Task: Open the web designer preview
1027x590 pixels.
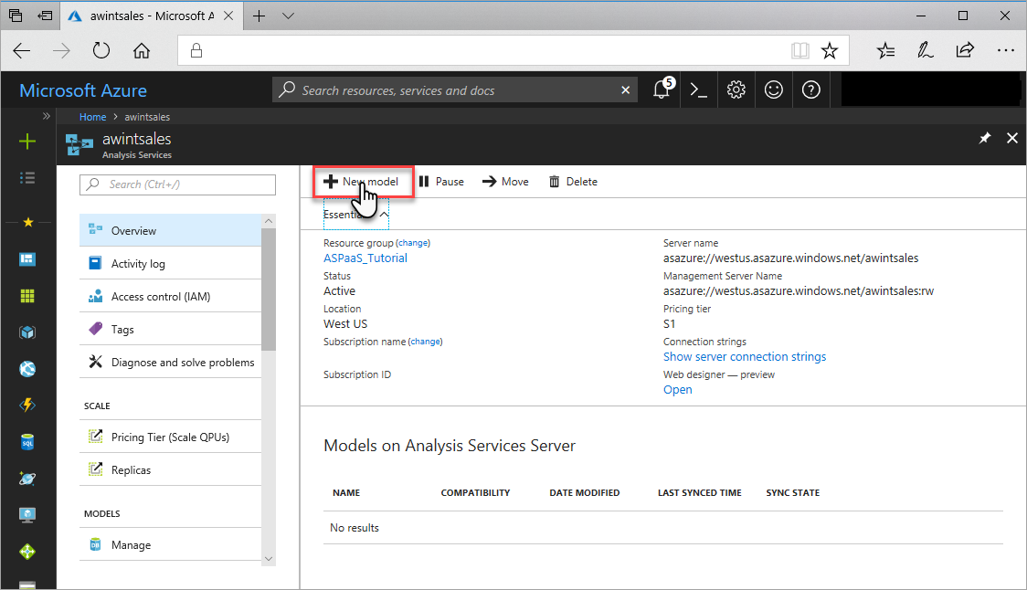Action: tap(677, 389)
